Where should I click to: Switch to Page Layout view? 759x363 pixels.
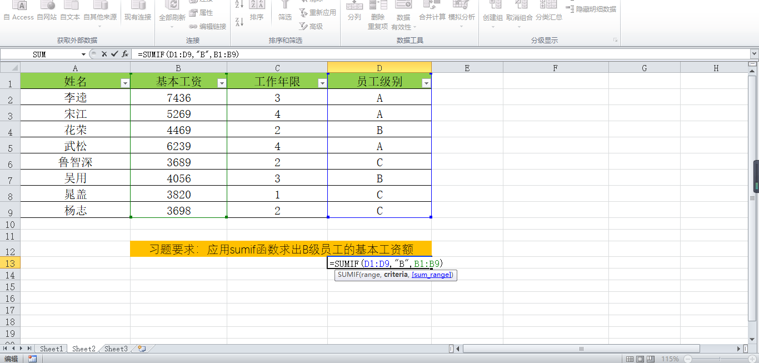(640, 359)
